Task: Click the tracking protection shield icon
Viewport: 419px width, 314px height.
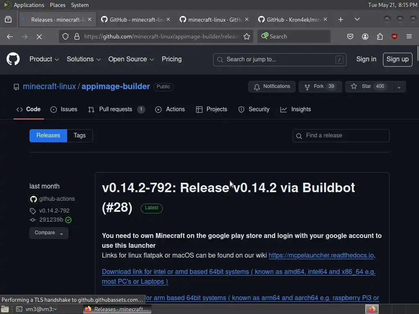Action: pos(65,36)
